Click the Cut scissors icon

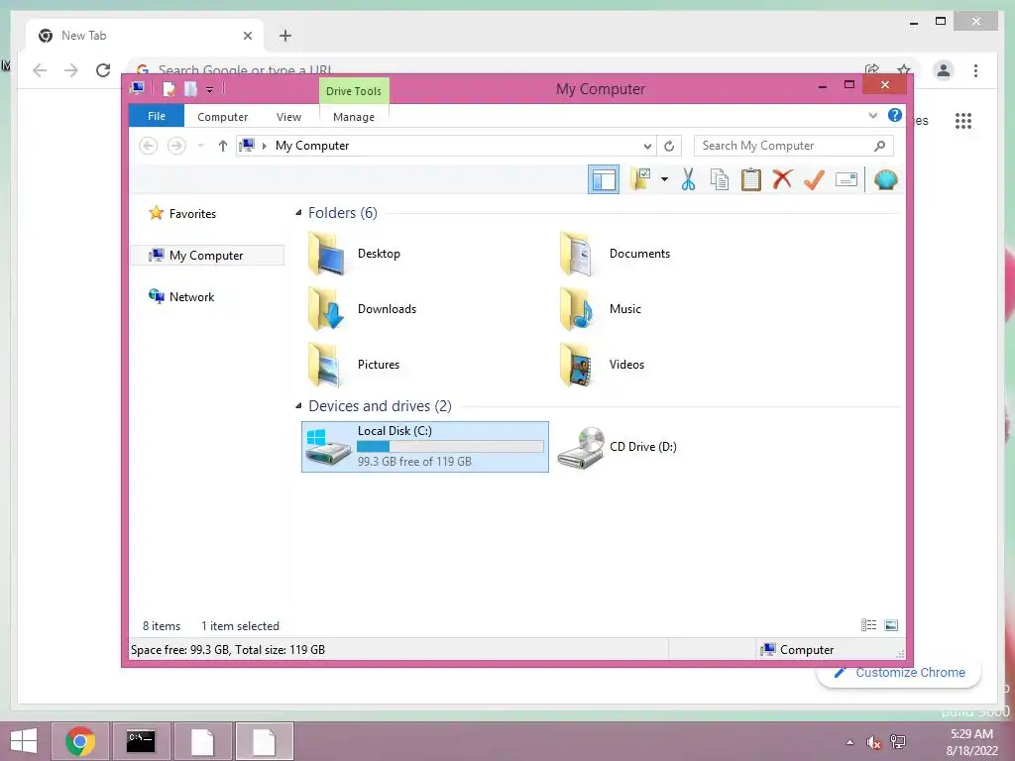(x=688, y=179)
